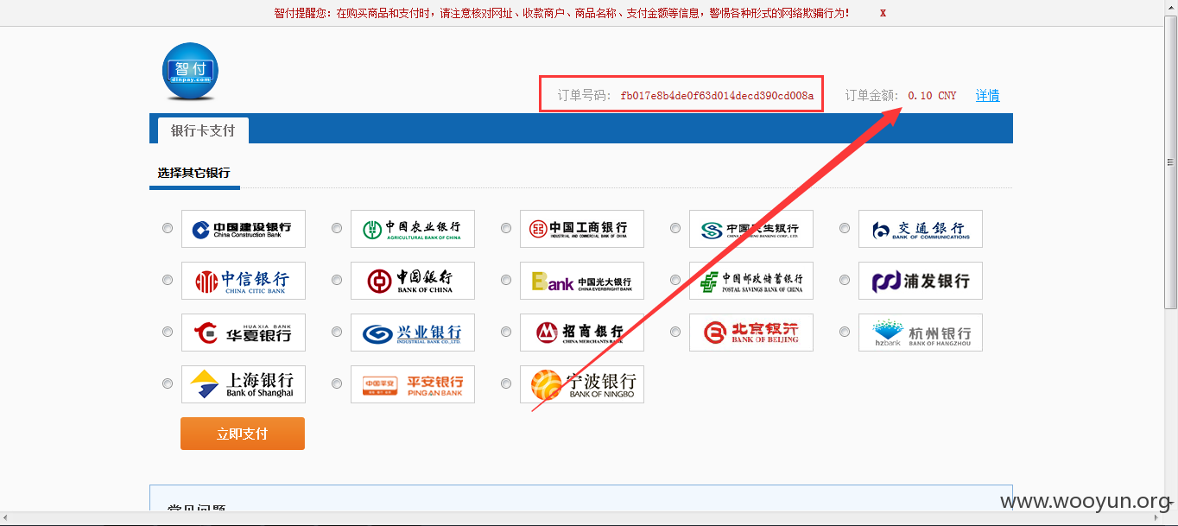
Task: Click the 智付提醒您 warning text
Action: coord(561,13)
